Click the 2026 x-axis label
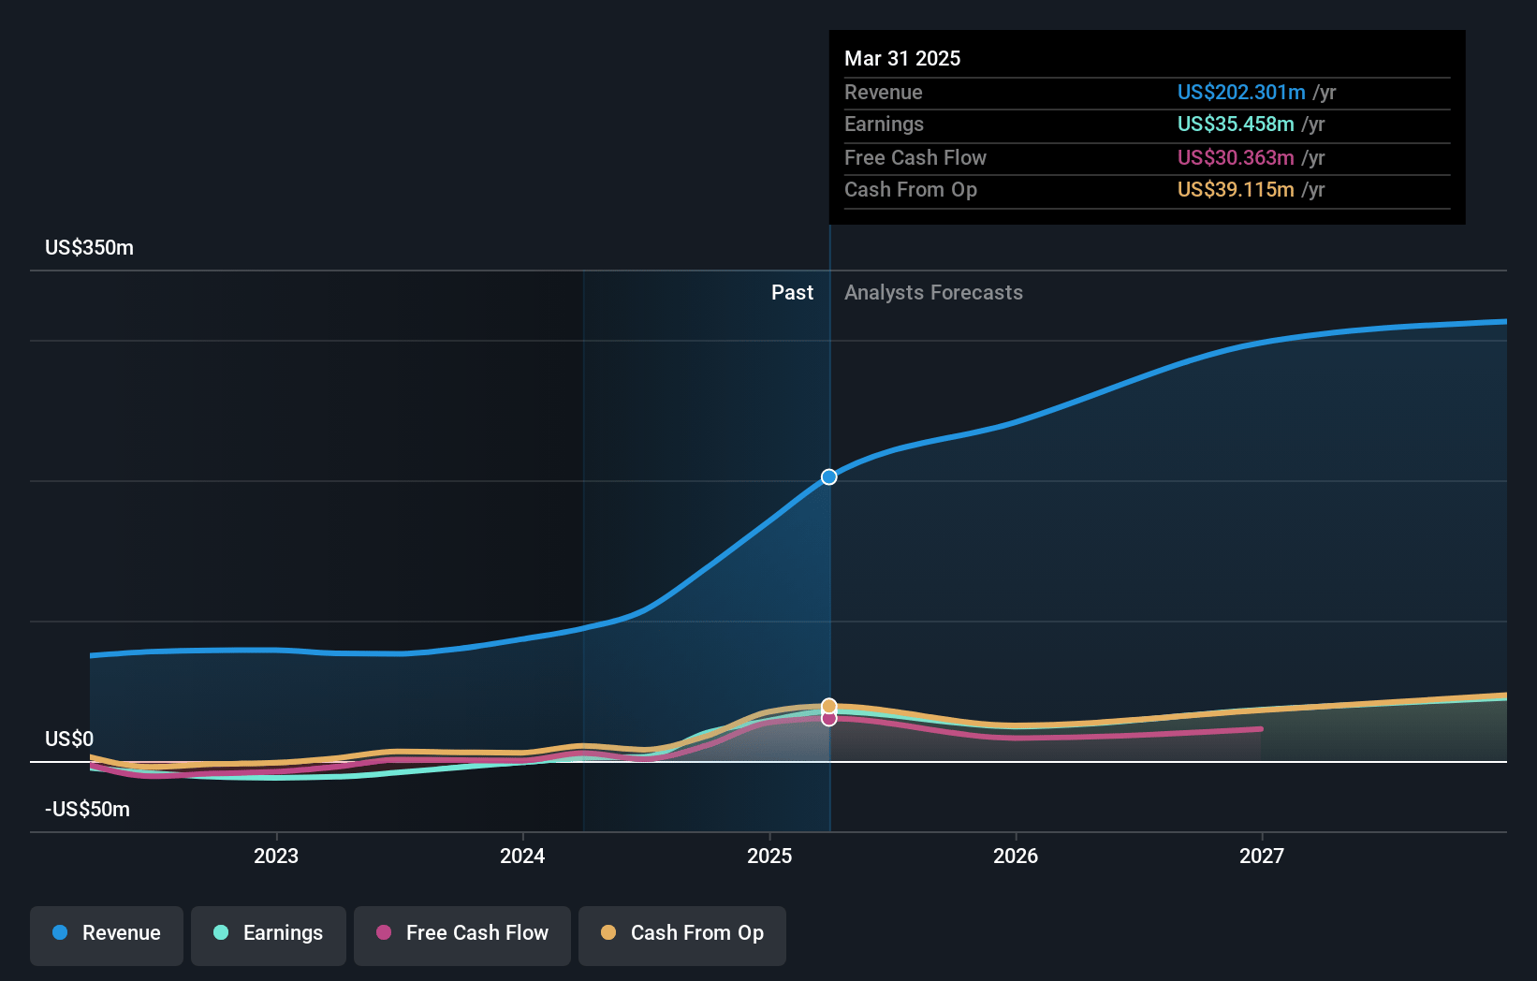The width and height of the screenshot is (1537, 981). pyautogui.click(x=1016, y=856)
